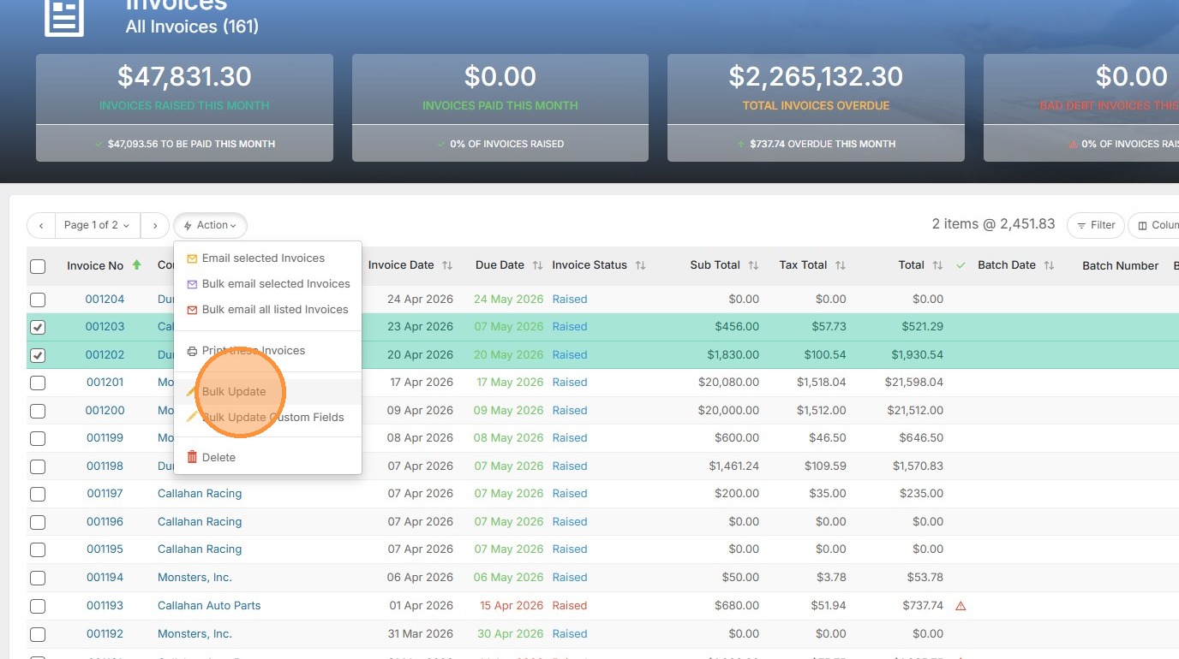Select the checkbox for invoice 001193
The image size is (1179, 659).
pos(38,606)
